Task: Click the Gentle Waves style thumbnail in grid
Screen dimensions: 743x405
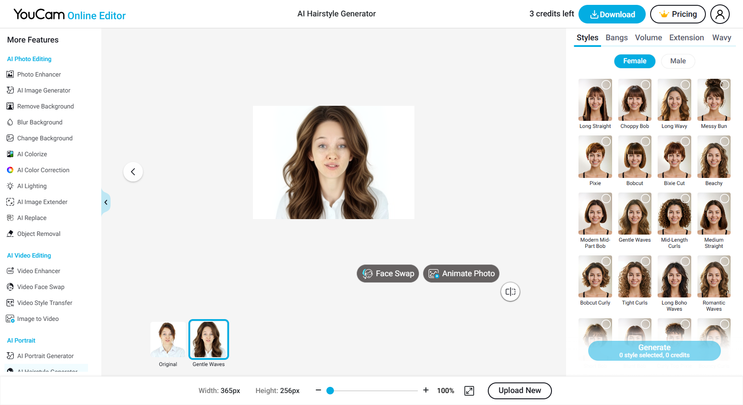Action: [x=635, y=214]
